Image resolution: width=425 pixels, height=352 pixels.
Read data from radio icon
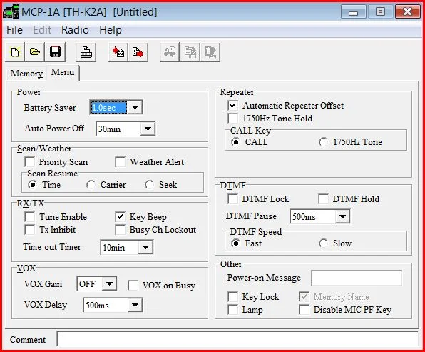click(118, 52)
